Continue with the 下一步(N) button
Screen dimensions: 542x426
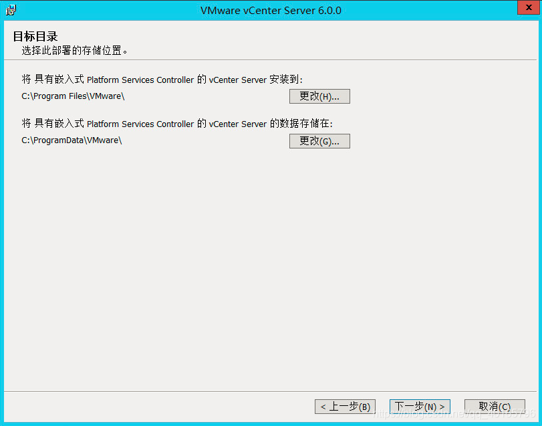click(420, 407)
